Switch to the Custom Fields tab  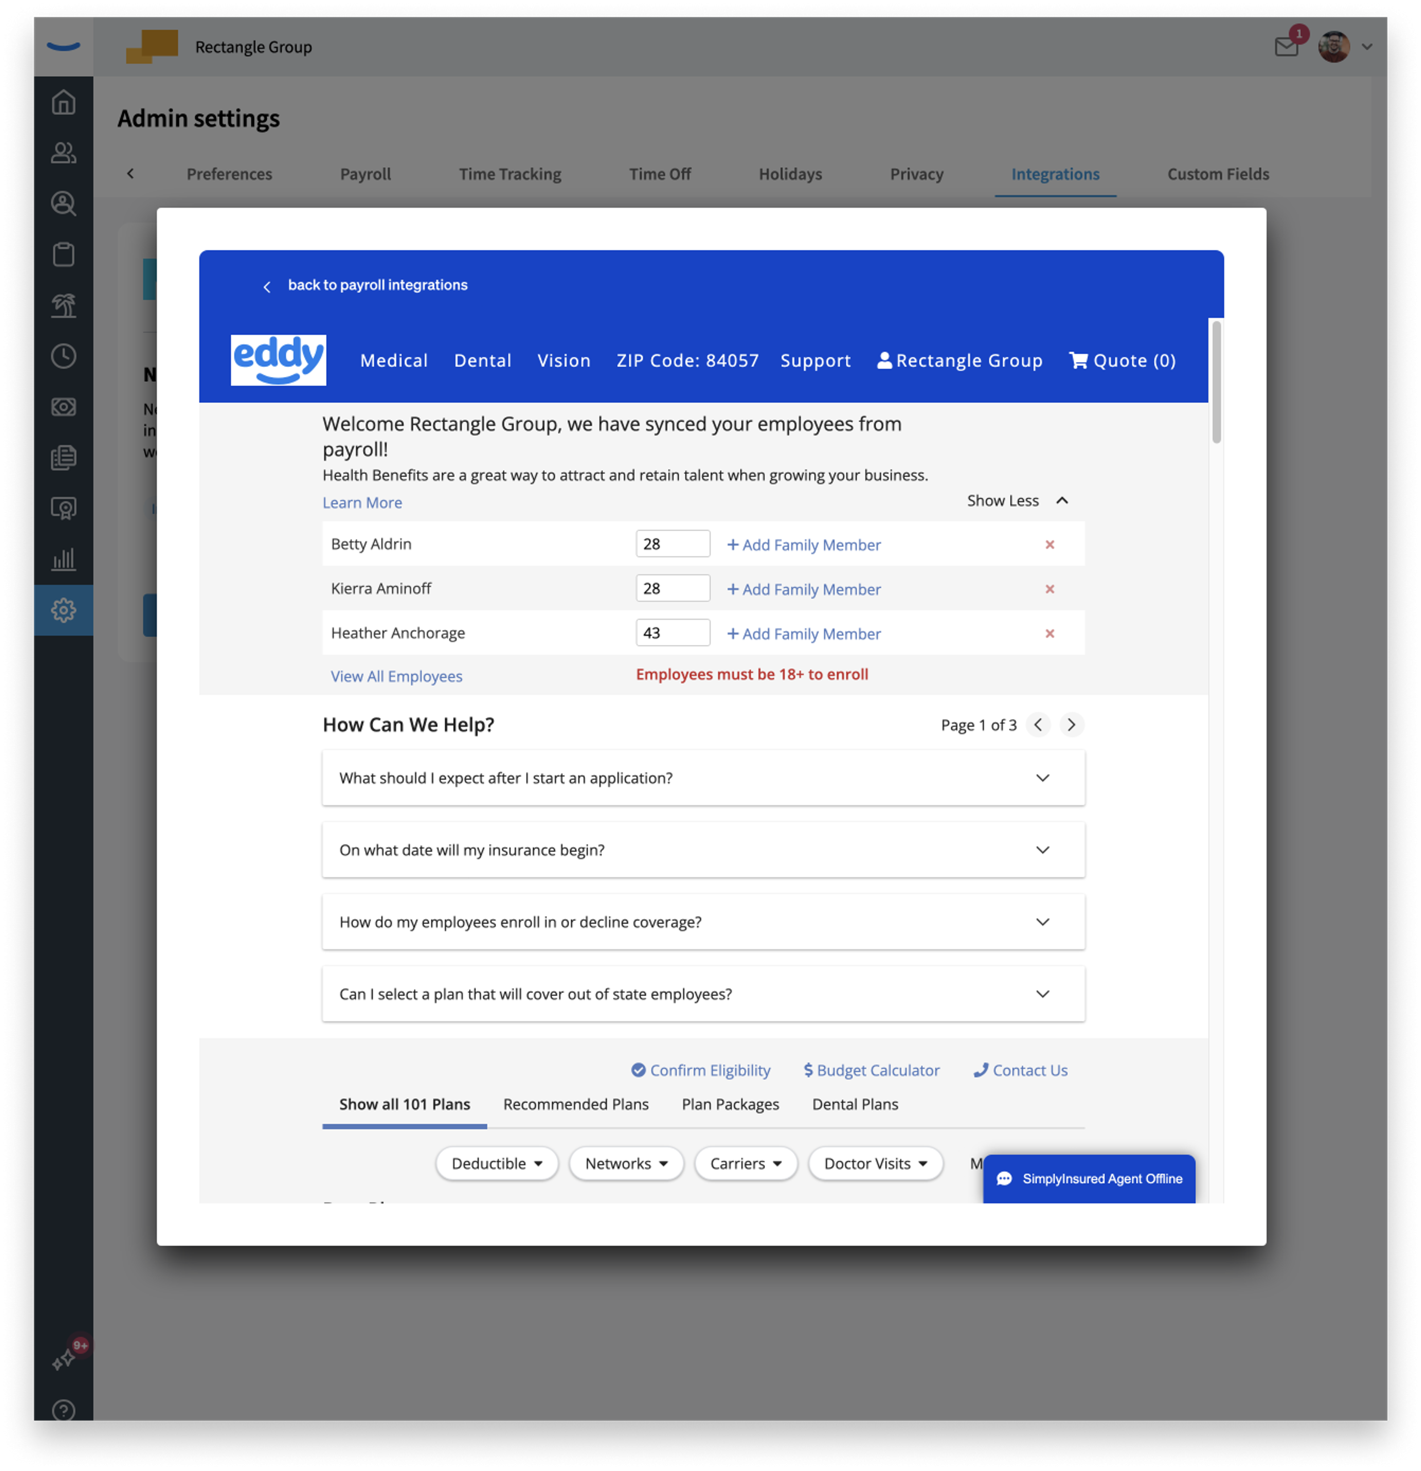1218,174
